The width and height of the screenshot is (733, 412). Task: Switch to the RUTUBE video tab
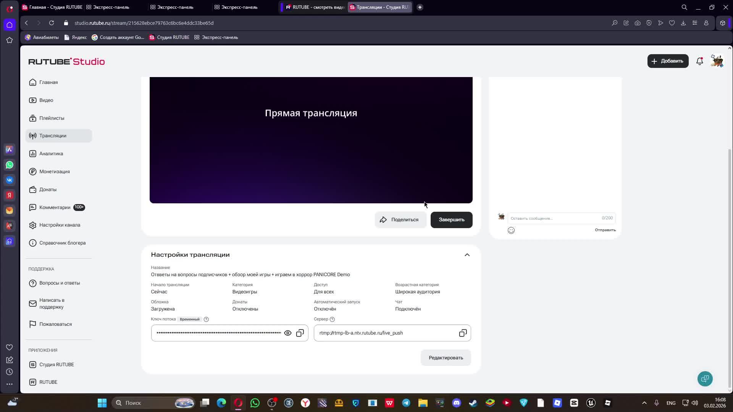coord(314,7)
